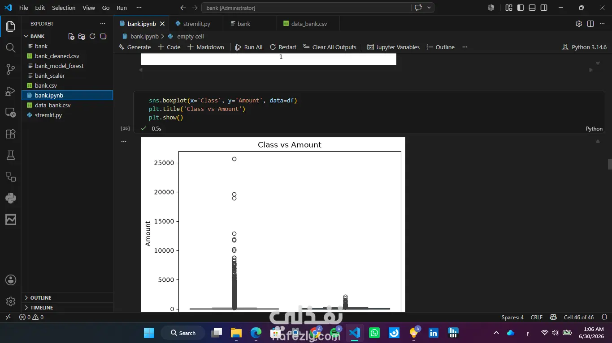Open the Python environments view

[x=11, y=198]
